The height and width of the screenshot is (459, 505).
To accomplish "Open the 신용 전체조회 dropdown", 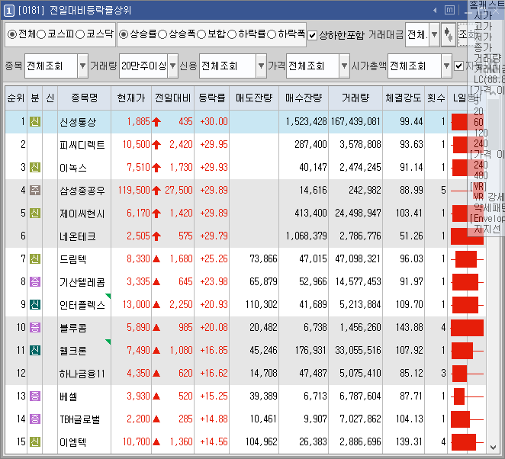I will coord(261,66).
